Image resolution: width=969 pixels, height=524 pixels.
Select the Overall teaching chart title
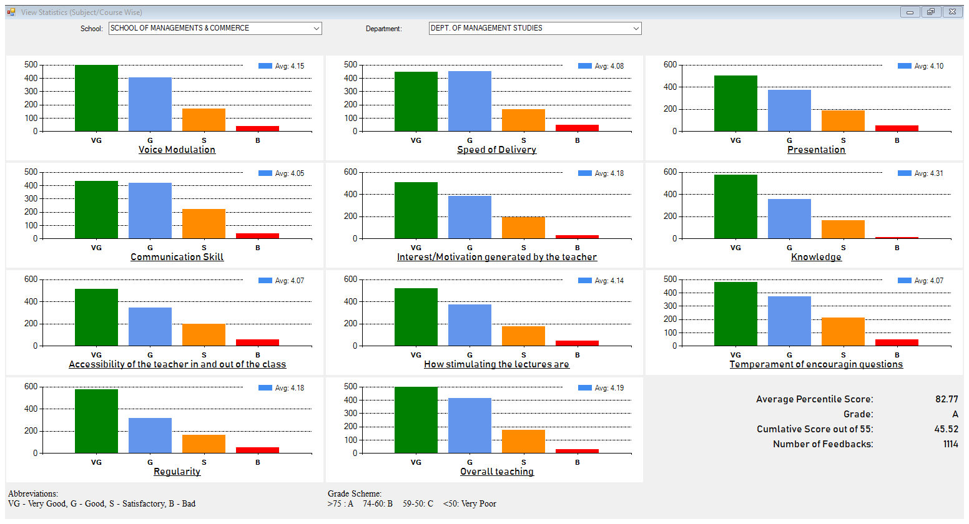pos(496,472)
